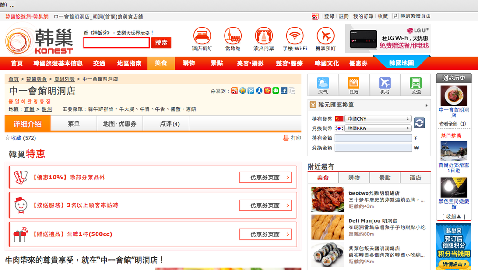Click the 登錄 login link
Viewport: 478px width, 270px height.
(329, 16)
